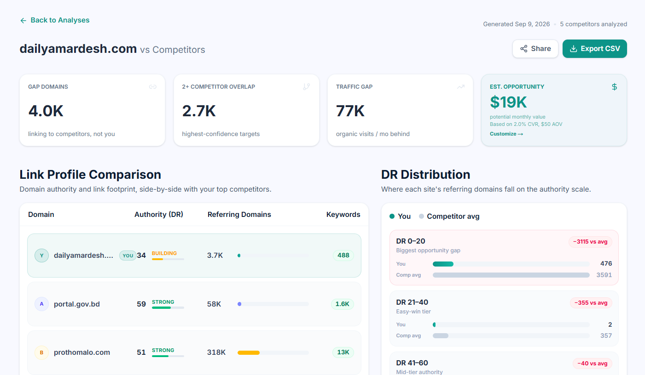Click the Back to Analyses link
The image size is (645, 375).
coord(55,20)
